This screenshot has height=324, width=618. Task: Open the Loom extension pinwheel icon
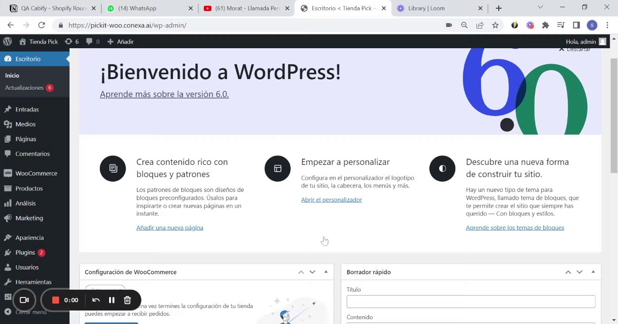click(530, 25)
